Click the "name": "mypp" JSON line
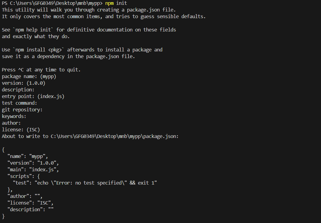321x223 pixels. (28, 156)
